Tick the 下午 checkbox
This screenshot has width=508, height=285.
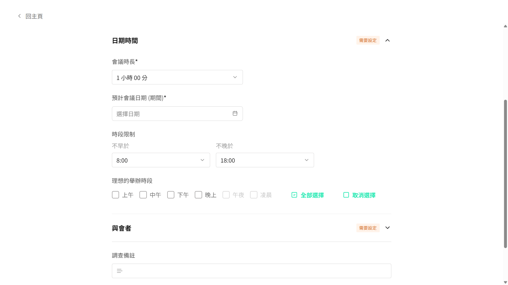(x=171, y=195)
